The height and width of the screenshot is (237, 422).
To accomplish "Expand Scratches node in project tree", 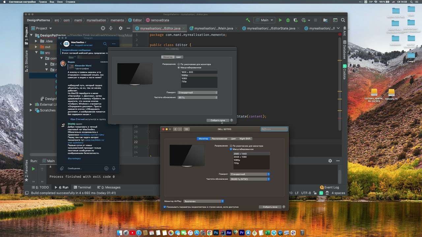I will click(31, 110).
